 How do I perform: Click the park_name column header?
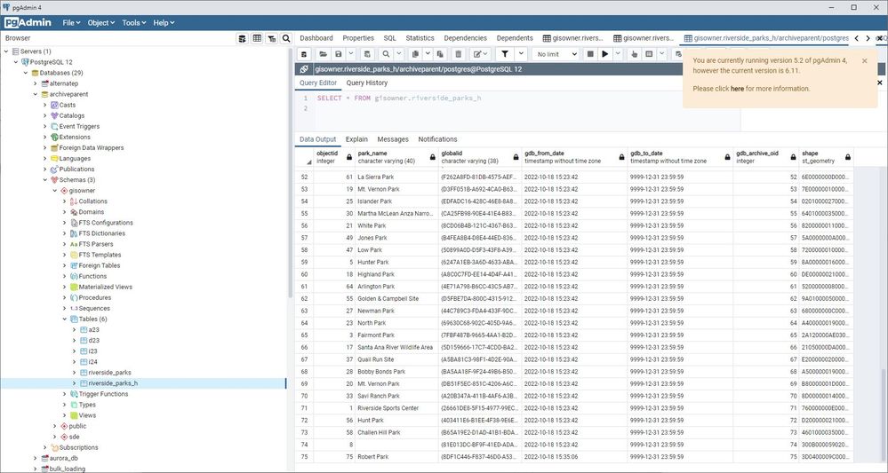396,157
